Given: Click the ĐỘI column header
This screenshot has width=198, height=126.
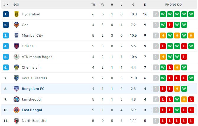Looking at the screenshot, I should [16, 5].
